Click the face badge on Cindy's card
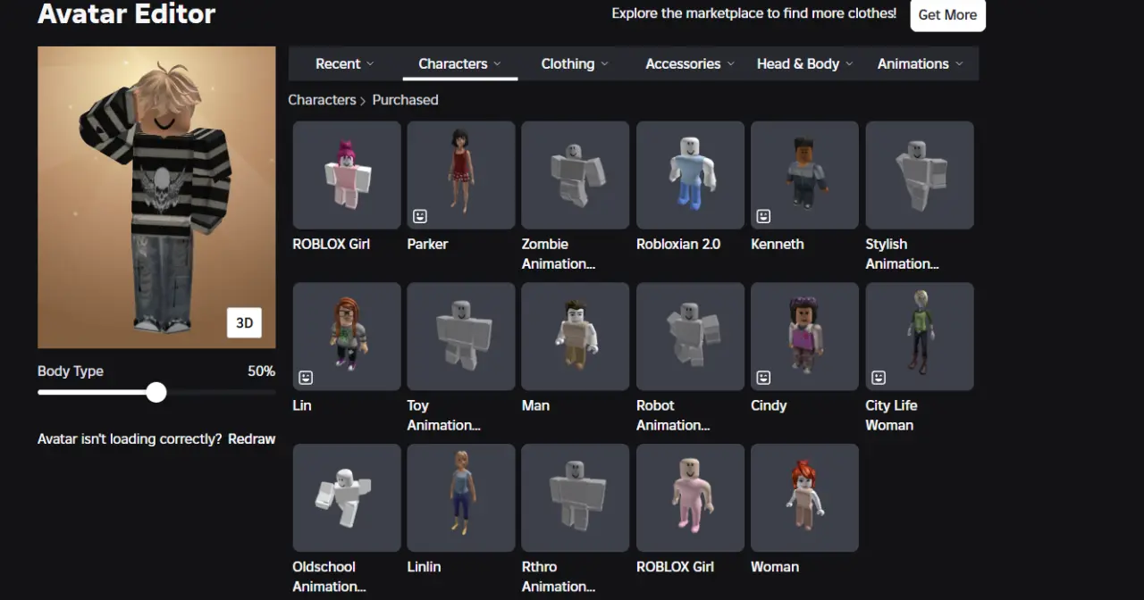Image resolution: width=1144 pixels, height=600 pixels. coord(763,378)
